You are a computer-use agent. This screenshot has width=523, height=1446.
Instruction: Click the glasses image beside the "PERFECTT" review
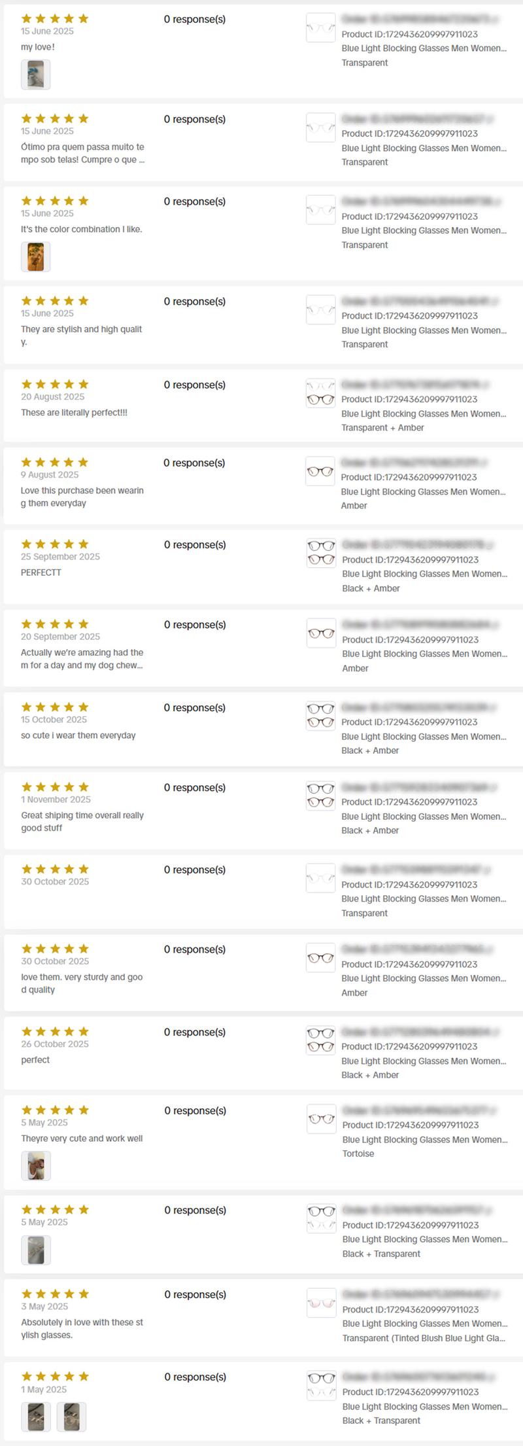pyautogui.click(x=321, y=553)
